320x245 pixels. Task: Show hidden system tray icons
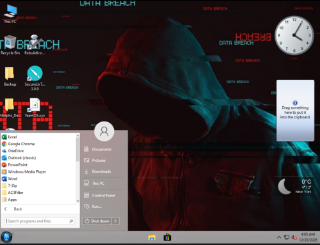tap(279, 237)
